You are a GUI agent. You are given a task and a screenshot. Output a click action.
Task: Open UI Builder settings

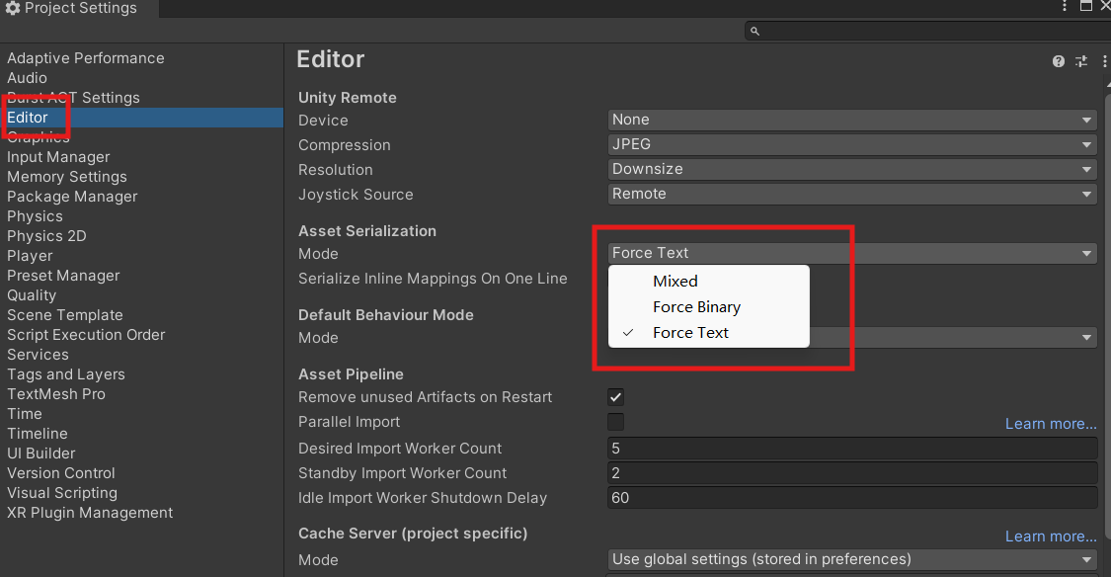coord(41,453)
